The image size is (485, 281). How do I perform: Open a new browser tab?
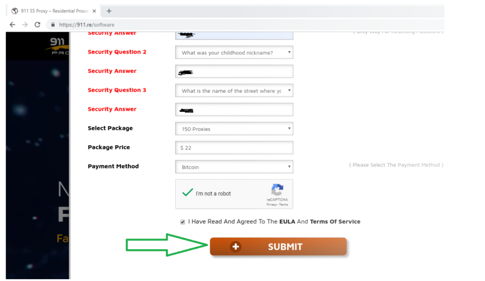tap(109, 11)
